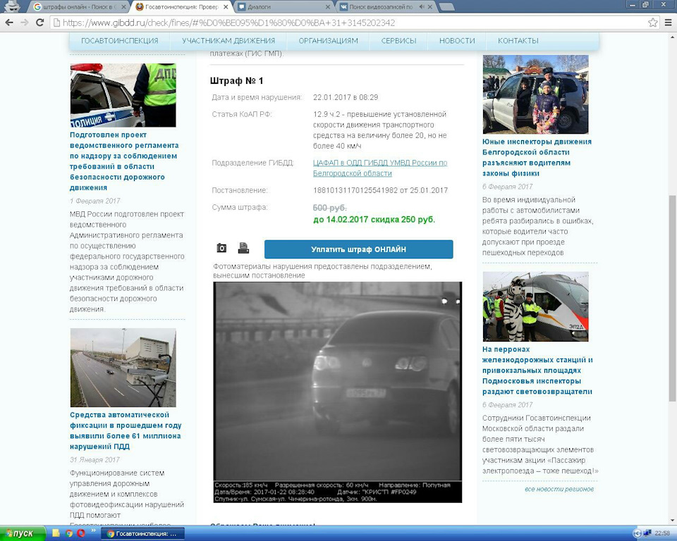
Task: Click the scrollbar down arrow
Action: (672, 521)
